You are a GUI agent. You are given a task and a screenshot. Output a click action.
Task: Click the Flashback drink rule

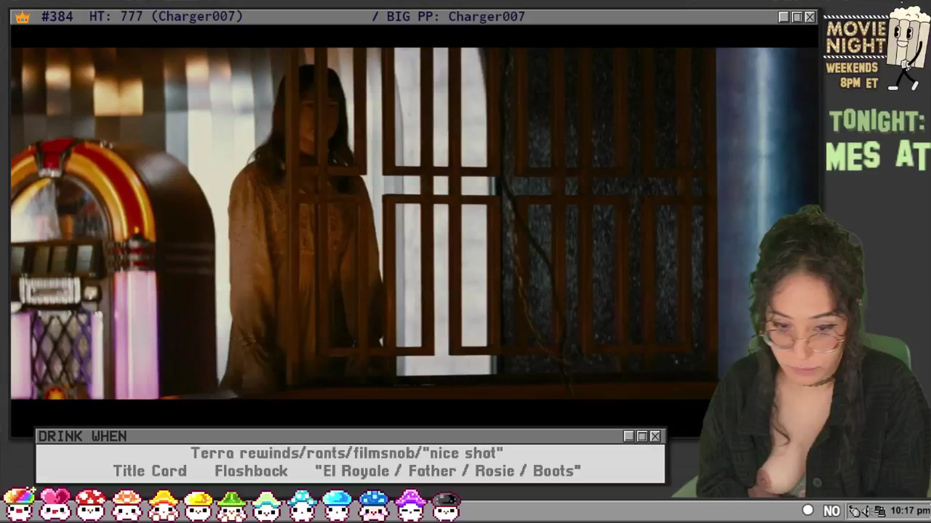click(x=251, y=471)
